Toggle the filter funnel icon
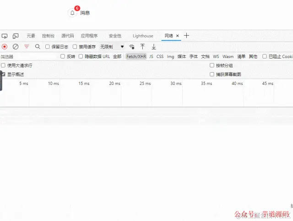Viewport: 293px width, 221px height. [x=27, y=47]
